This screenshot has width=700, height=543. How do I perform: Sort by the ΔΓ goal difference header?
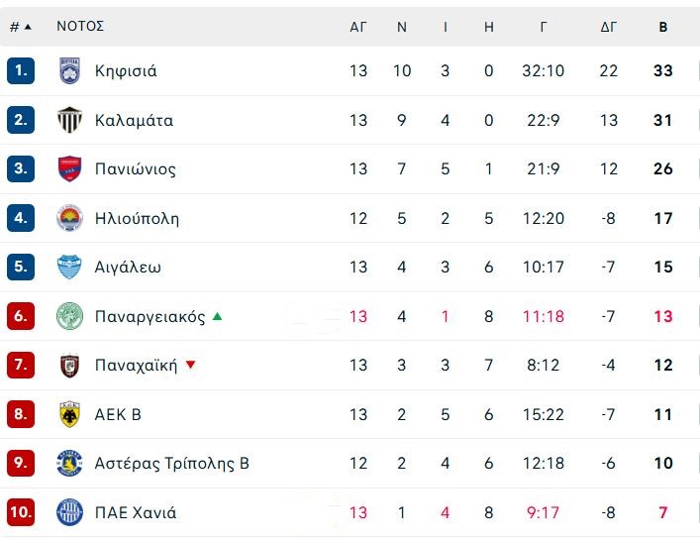click(609, 27)
